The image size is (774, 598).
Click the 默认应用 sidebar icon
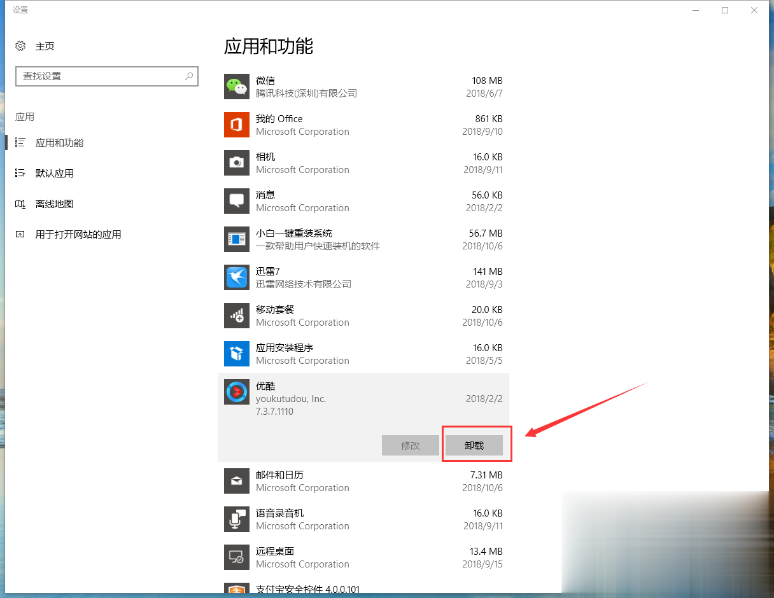coord(20,173)
